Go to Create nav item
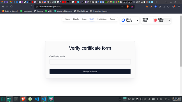Image resolution: width=182 pixels, height=102 pixels. (76, 19)
